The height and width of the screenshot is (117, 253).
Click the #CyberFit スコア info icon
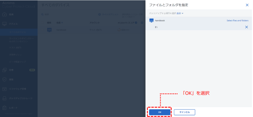pos(136,23)
